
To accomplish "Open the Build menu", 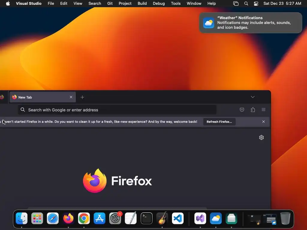I will click(x=142, y=4).
